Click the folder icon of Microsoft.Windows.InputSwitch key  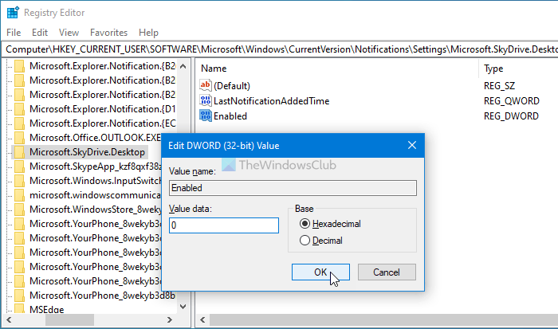click(20, 181)
